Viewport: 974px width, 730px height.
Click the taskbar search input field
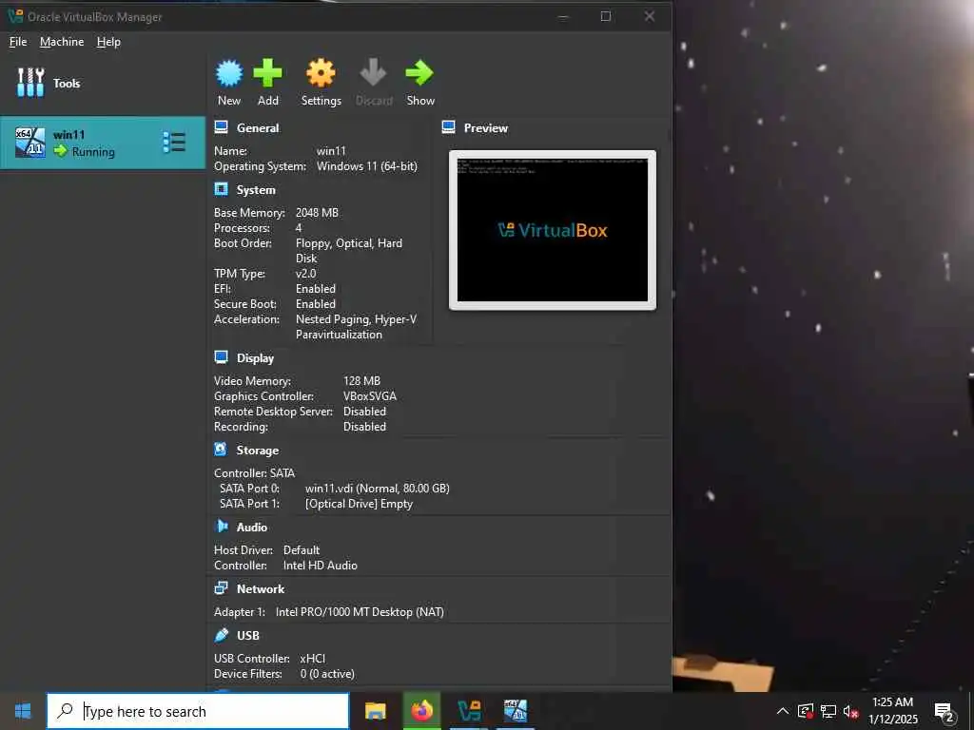(x=198, y=711)
